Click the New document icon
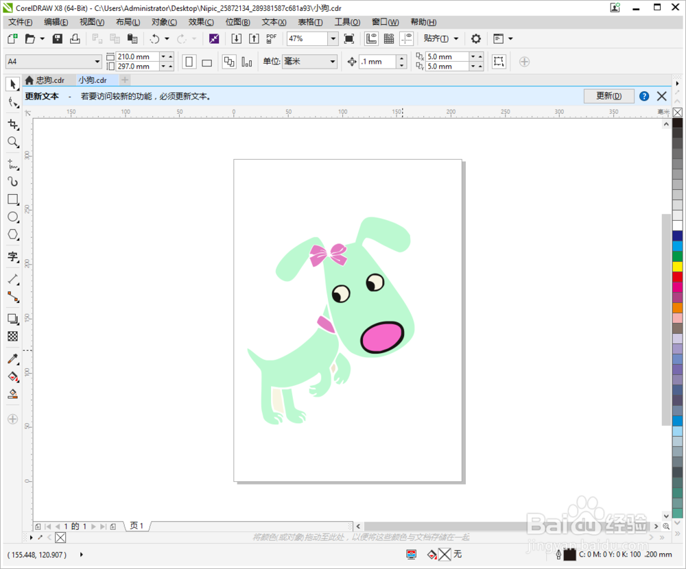Screen dimensions: 686x569 [12, 39]
